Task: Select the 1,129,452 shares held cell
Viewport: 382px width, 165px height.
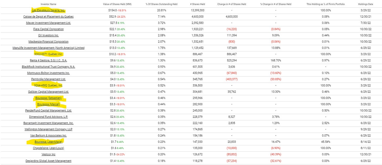Action: (198, 48)
